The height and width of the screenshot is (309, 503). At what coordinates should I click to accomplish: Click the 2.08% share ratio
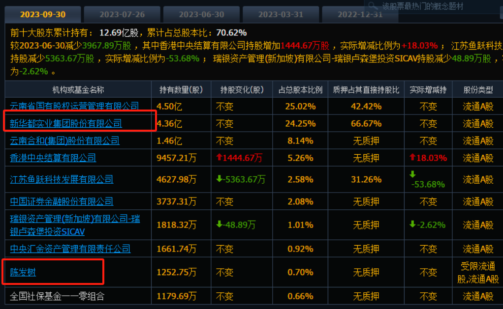(x=300, y=202)
